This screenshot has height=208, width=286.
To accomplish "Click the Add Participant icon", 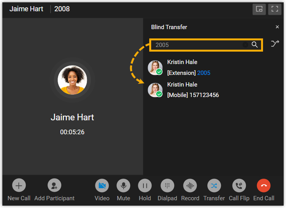I will (54, 185).
